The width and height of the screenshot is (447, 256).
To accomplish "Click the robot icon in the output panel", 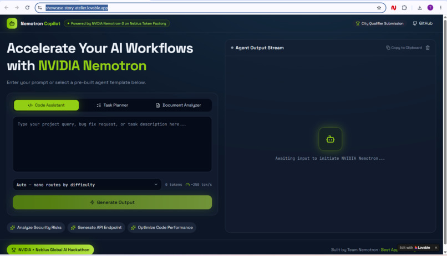I will (x=330, y=139).
